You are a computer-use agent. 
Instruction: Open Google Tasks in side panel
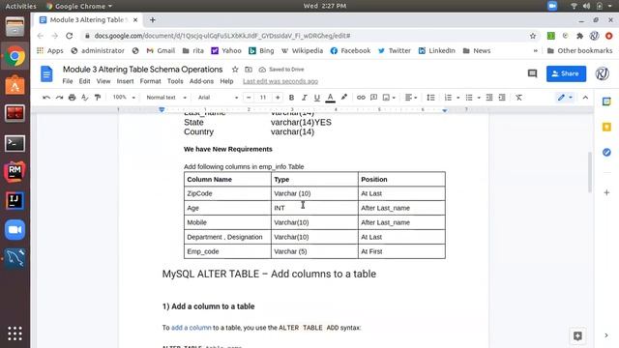tap(606, 153)
